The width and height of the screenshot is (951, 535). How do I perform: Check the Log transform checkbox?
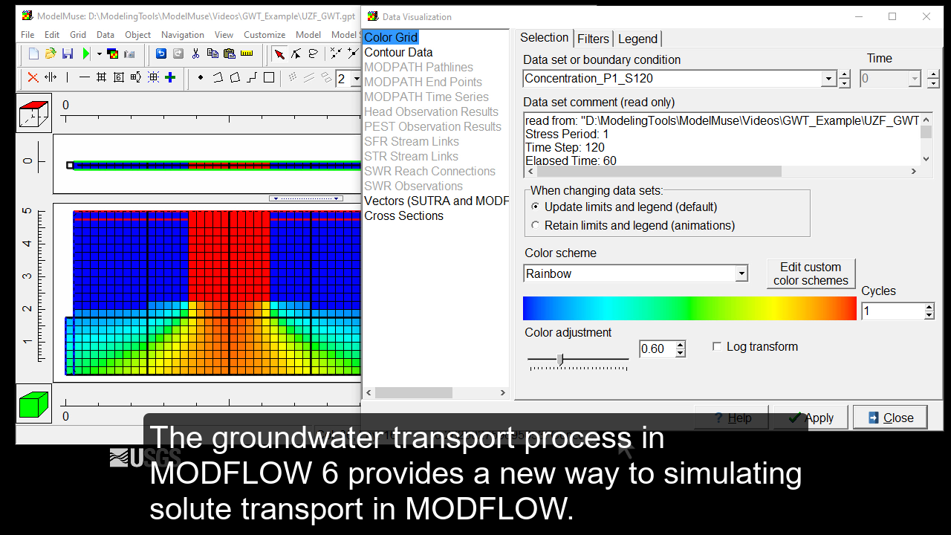(x=717, y=346)
